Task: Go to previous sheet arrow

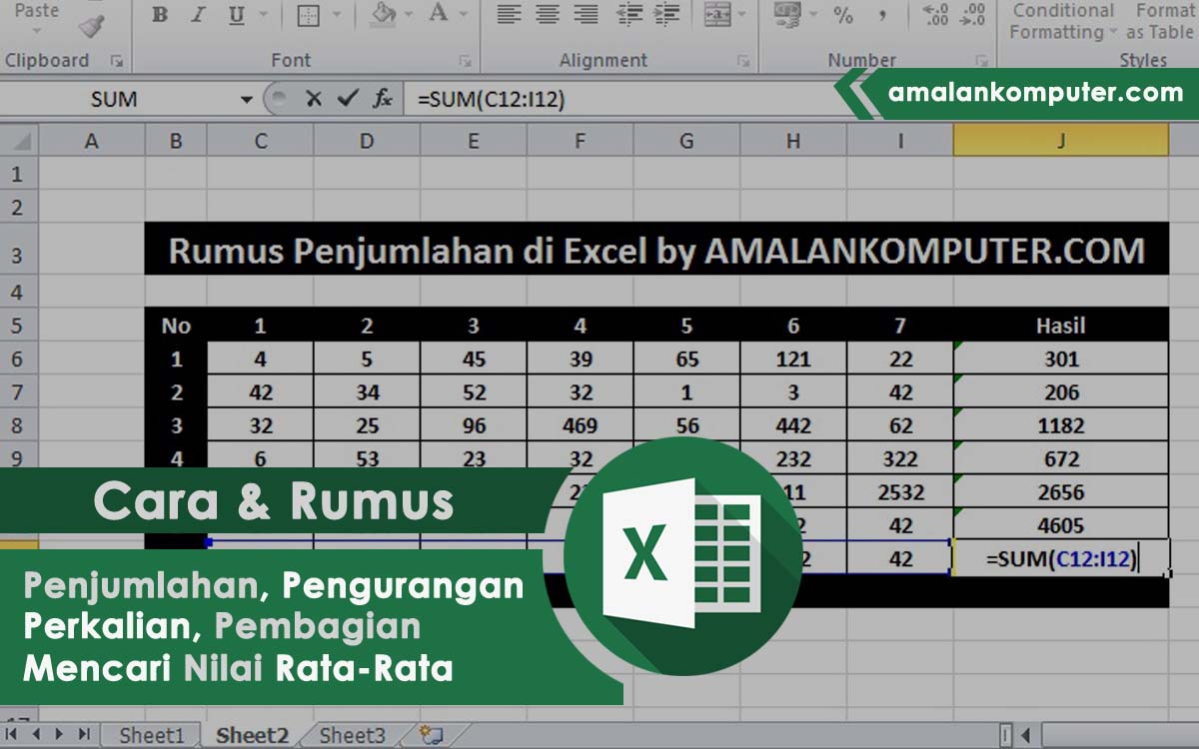Action: pyautogui.click(x=37, y=735)
